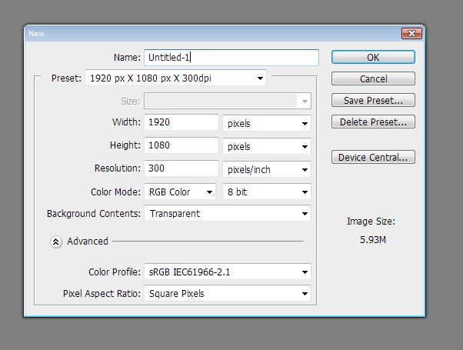Open the Preset dropdown

[175, 78]
